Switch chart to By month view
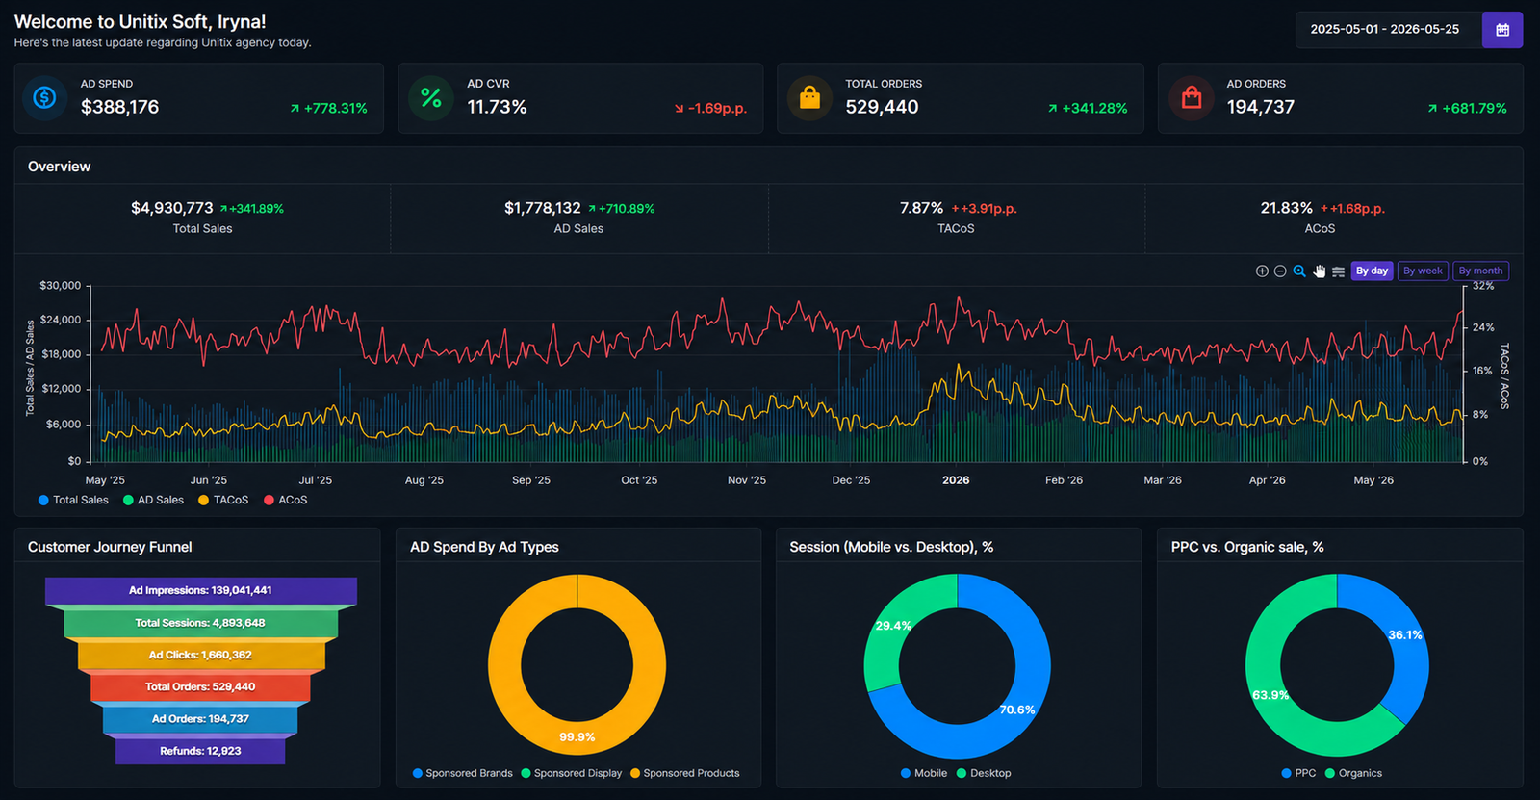 [1480, 271]
